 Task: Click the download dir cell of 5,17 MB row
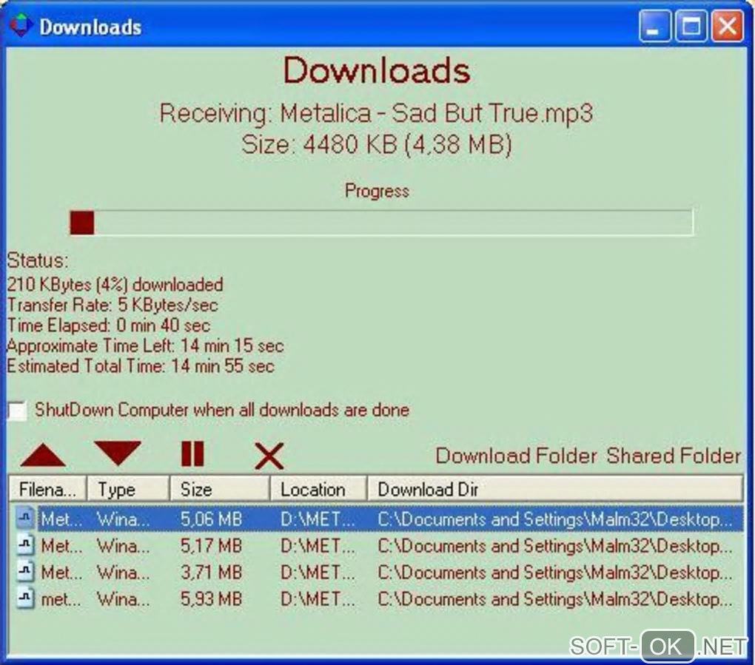(555, 546)
